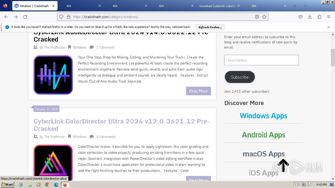Click the 'Discover More' heading
The image size is (335, 188).
(x=244, y=103)
